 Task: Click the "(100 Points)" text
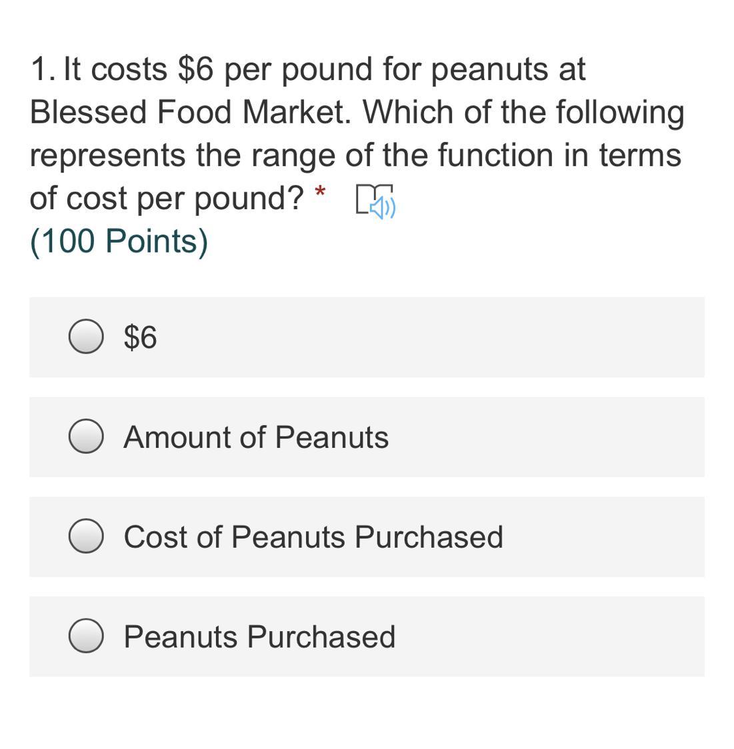coord(119,241)
